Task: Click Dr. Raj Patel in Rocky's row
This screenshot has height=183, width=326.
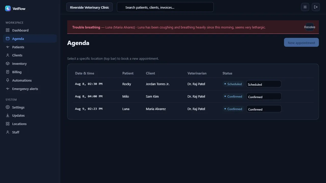Action: [196, 84]
